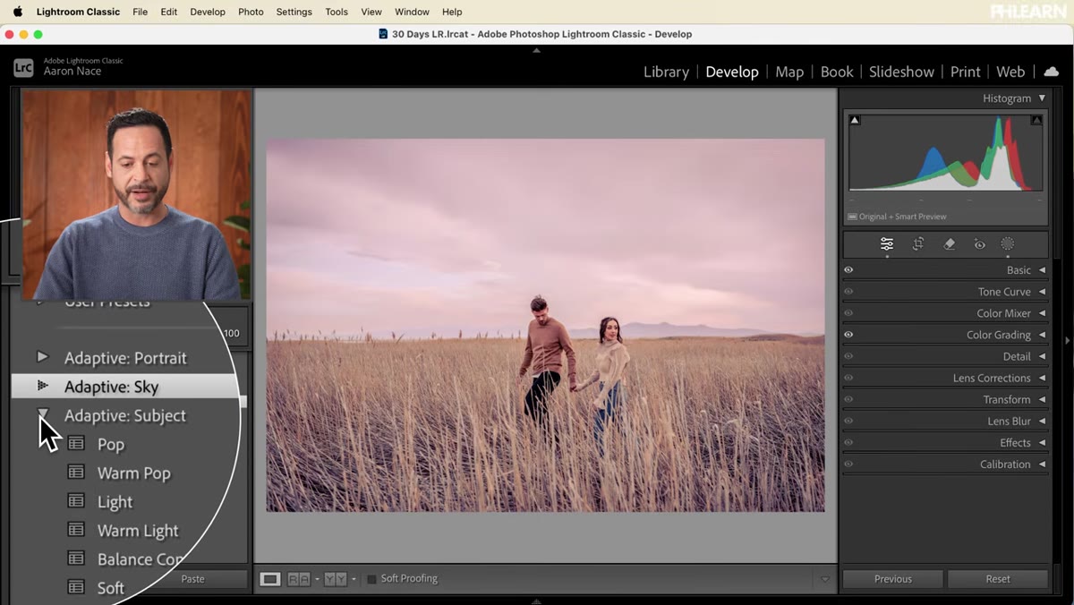Toggle Tone Curve panel eye

[x=848, y=292]
